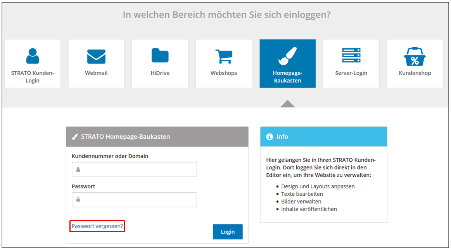This screenshot has width=451, height=250.
Task: Click the blue Login button
Action: 228,231
